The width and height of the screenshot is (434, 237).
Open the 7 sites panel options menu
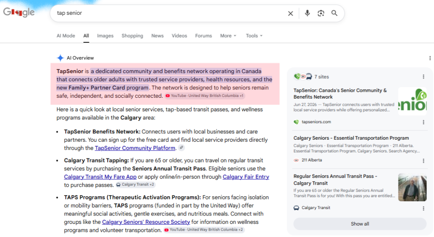(x=423, y=77)
